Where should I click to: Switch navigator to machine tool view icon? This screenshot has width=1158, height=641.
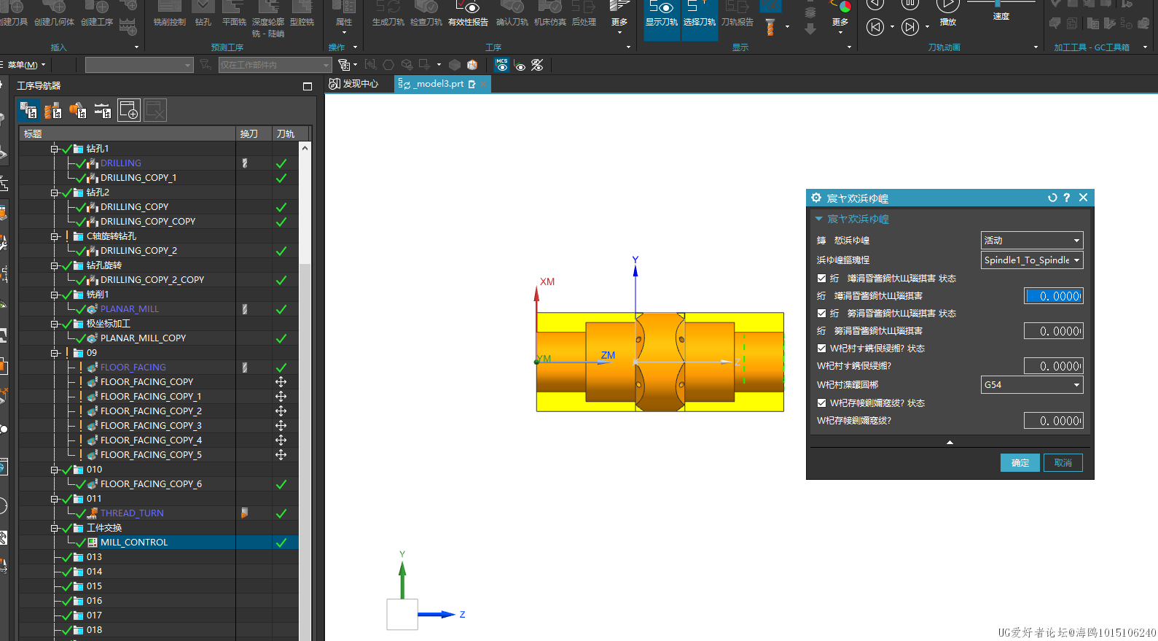click(53, 111)
